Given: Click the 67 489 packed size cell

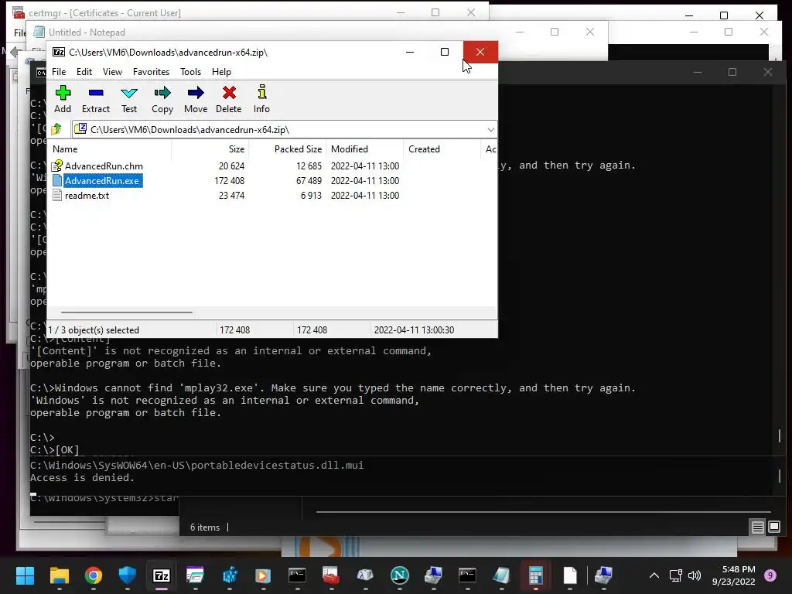Looking at the screenshot, I should pyautogui.click(x=309, y=181).
